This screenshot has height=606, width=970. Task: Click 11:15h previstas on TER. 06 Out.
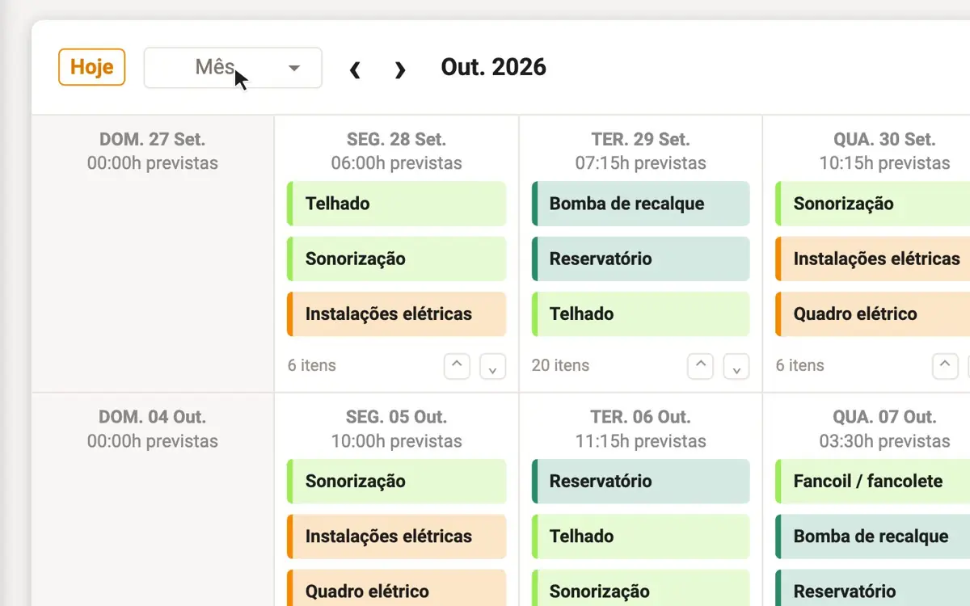coord(640,441)
